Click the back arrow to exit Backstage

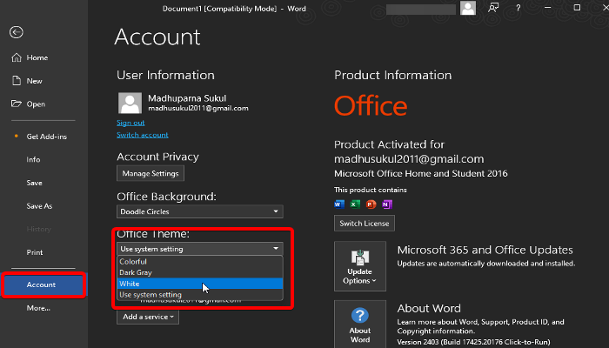pyautogui.click(x=16, y=32)
